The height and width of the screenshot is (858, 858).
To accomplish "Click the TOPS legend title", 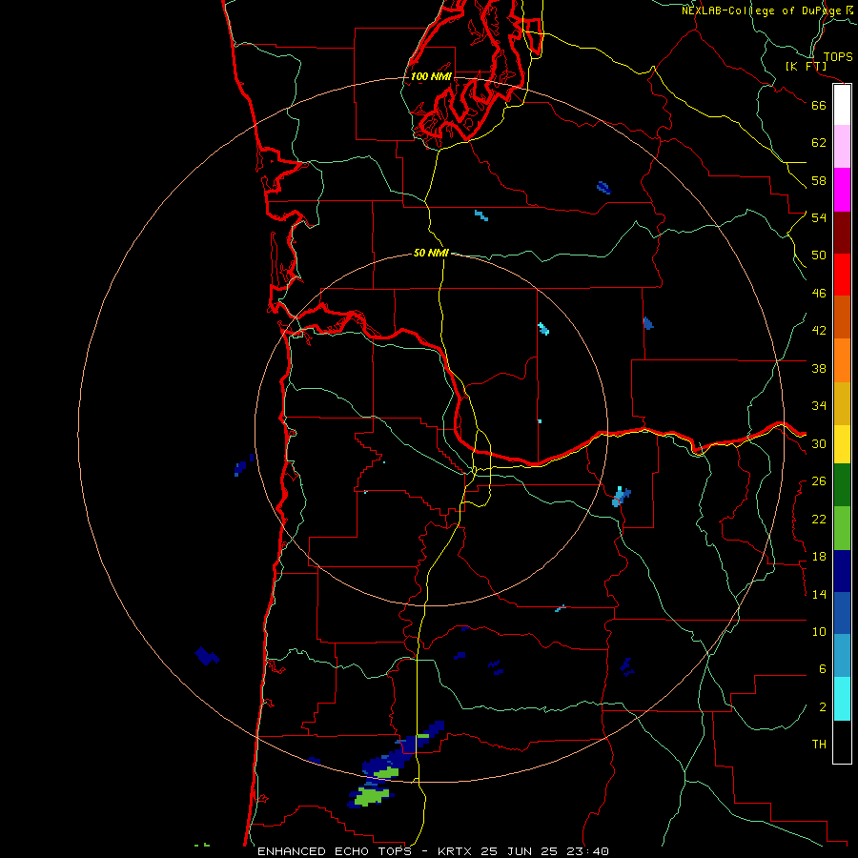I will point(838,56).
